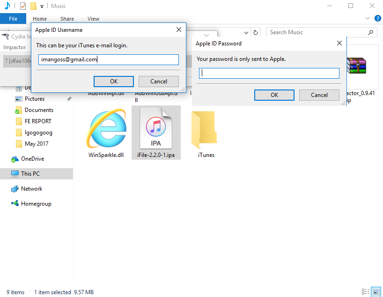The image size is (383, 297).
Task: Open Customize Quick Access Toolbar dropdown
Action: 42,7
